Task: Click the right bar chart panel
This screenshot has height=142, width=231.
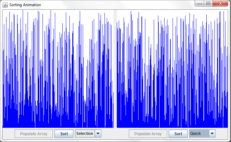Action: point(172,69)
